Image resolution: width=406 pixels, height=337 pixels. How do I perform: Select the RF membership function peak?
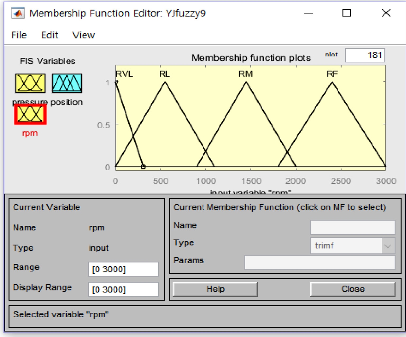(332, 82)
